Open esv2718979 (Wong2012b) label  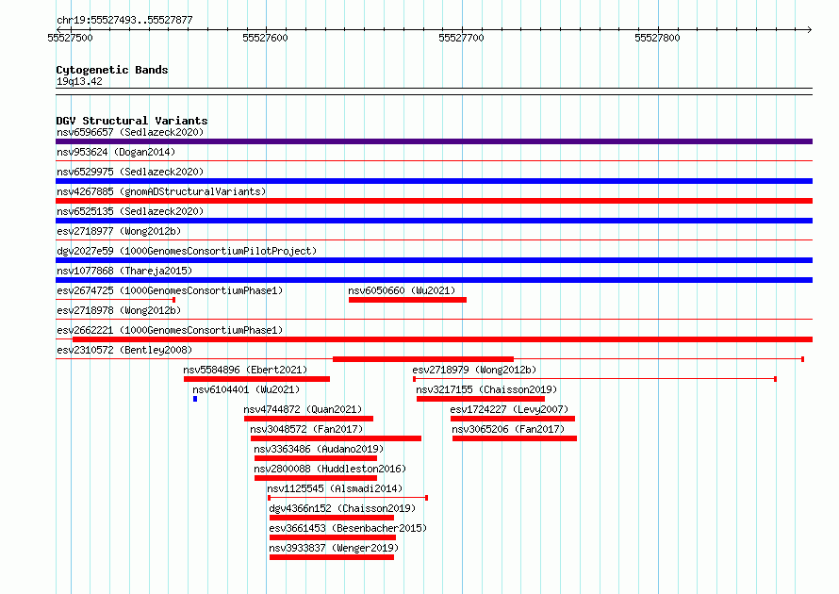point(474,370)
